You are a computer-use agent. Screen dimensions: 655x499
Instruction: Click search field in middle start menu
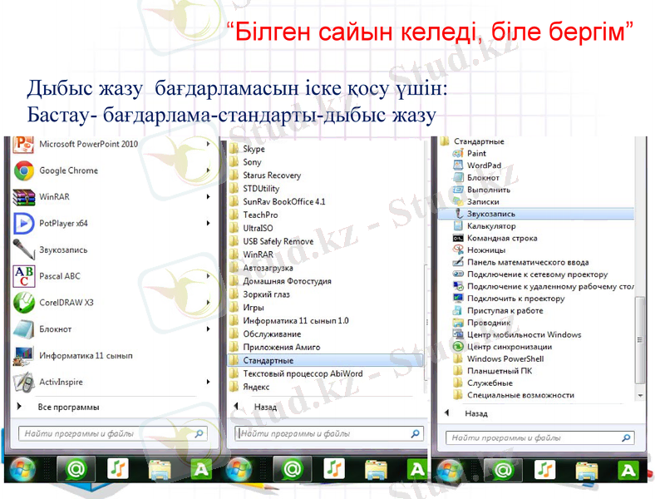tap(329, 434)
